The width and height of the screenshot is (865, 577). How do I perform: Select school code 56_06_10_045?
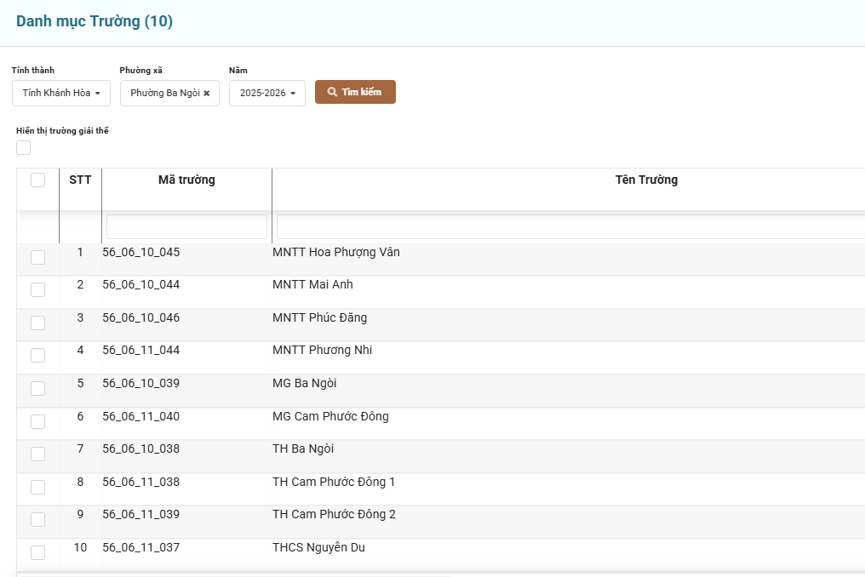tap(141, 252)
